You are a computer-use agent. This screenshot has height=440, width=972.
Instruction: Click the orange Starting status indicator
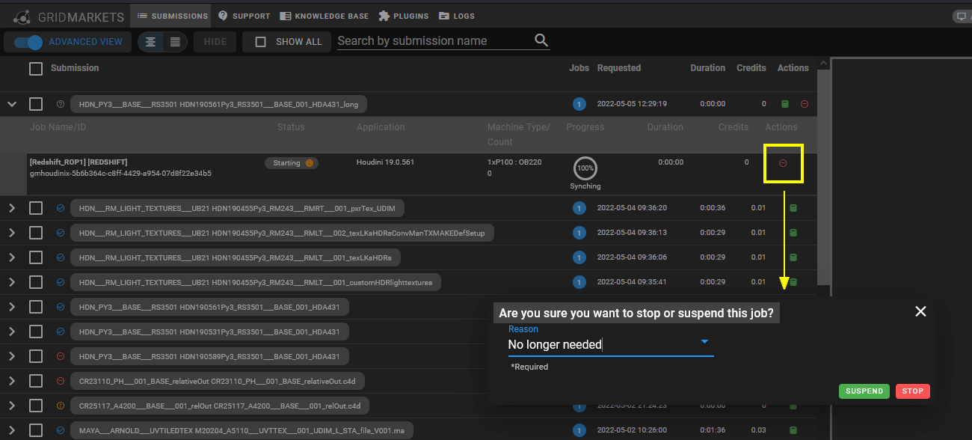(x=310, y=163)
